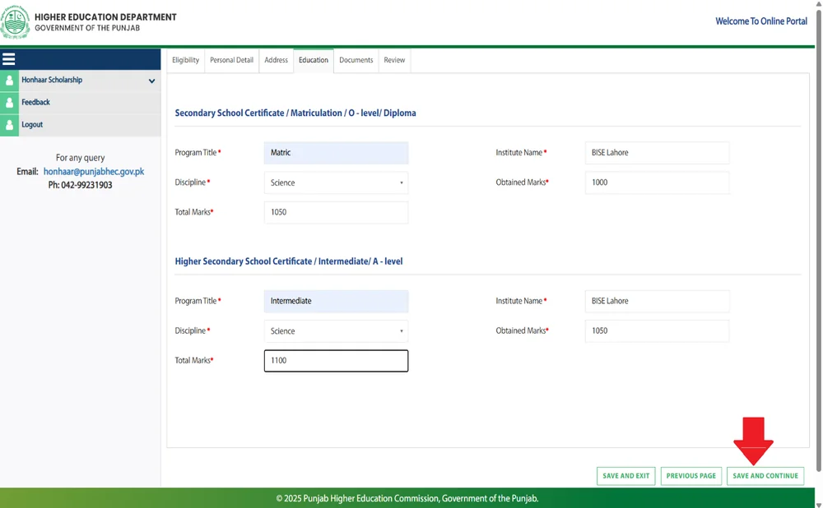The height and width of the screenshot is (508, 823).
Task: Select Logout in the sidebar
Action: pos(81,125)
